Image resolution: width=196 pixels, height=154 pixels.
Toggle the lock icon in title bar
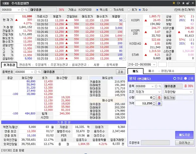click(188, 3)
